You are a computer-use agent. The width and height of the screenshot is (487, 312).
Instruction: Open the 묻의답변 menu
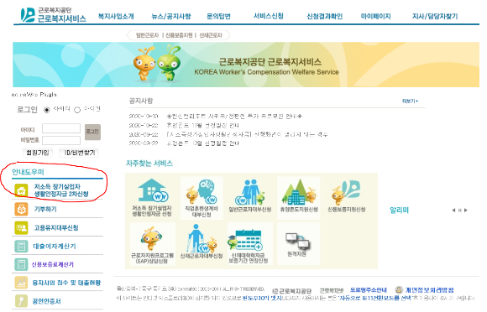coord(218,16)
